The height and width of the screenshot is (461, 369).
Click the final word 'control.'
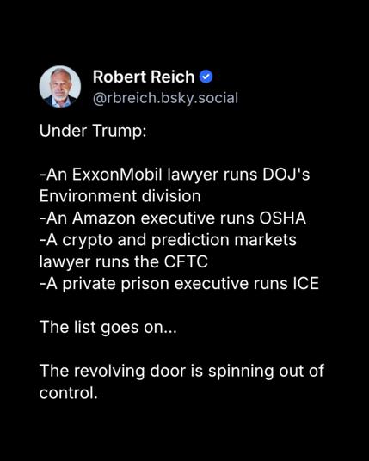coord(68,393)
